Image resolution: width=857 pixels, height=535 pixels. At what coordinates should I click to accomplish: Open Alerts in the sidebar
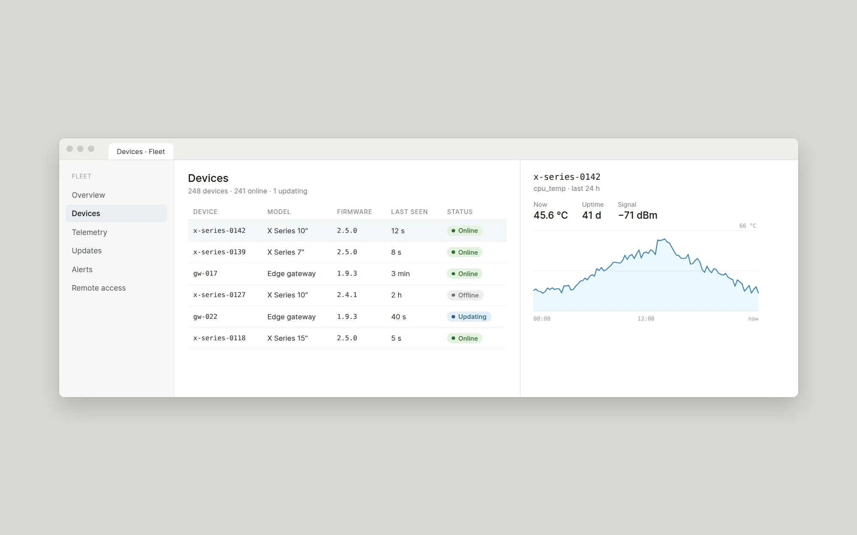[x=116, y=269]
